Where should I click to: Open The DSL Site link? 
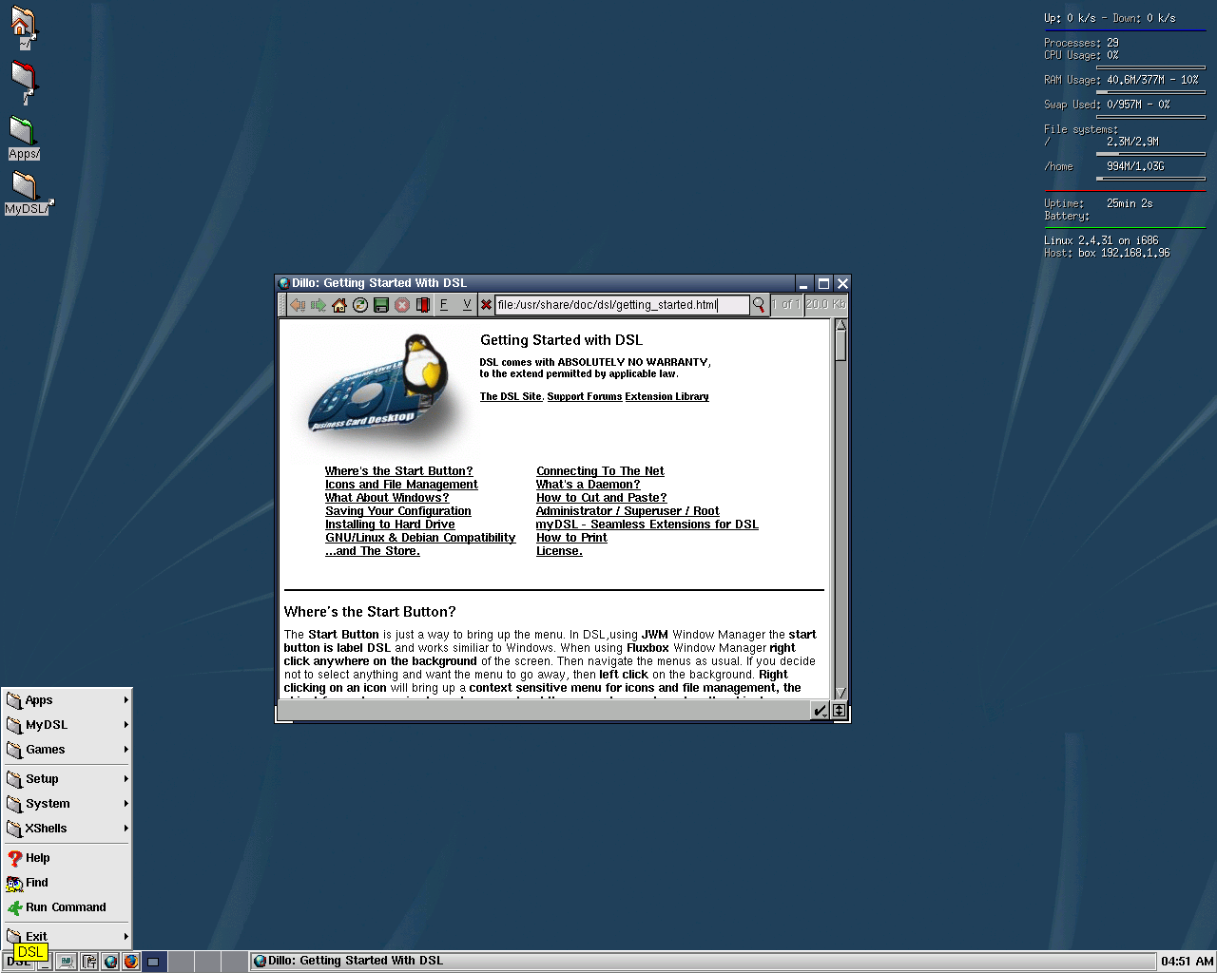pos(511,397)
